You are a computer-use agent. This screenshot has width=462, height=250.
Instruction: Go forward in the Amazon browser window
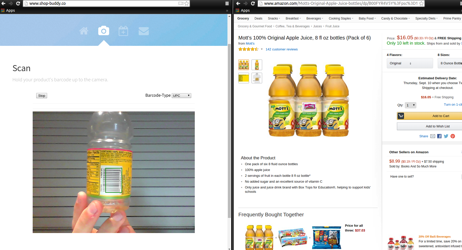click(245, 3)
